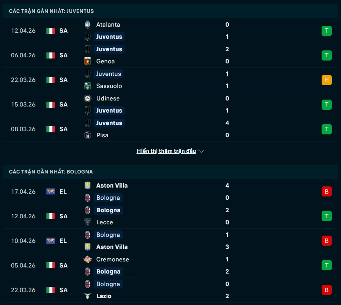341x305 pixels.
Task: Select the 'Các trận gần nhất: Bologna' header
Action: pyautogui.click(x=51, y=172)
